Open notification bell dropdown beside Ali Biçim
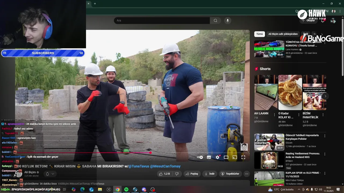 click(x=50, y=174)
